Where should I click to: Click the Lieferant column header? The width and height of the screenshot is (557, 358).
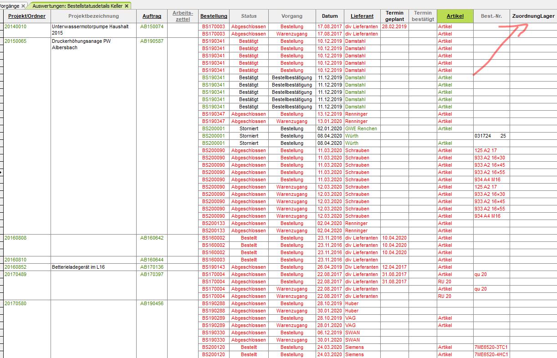click(x=362, y=16)
